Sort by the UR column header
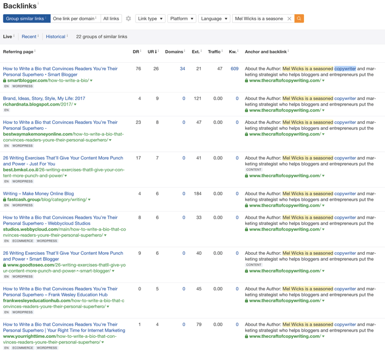The image size is (385, 352). [x=151, y=52]
